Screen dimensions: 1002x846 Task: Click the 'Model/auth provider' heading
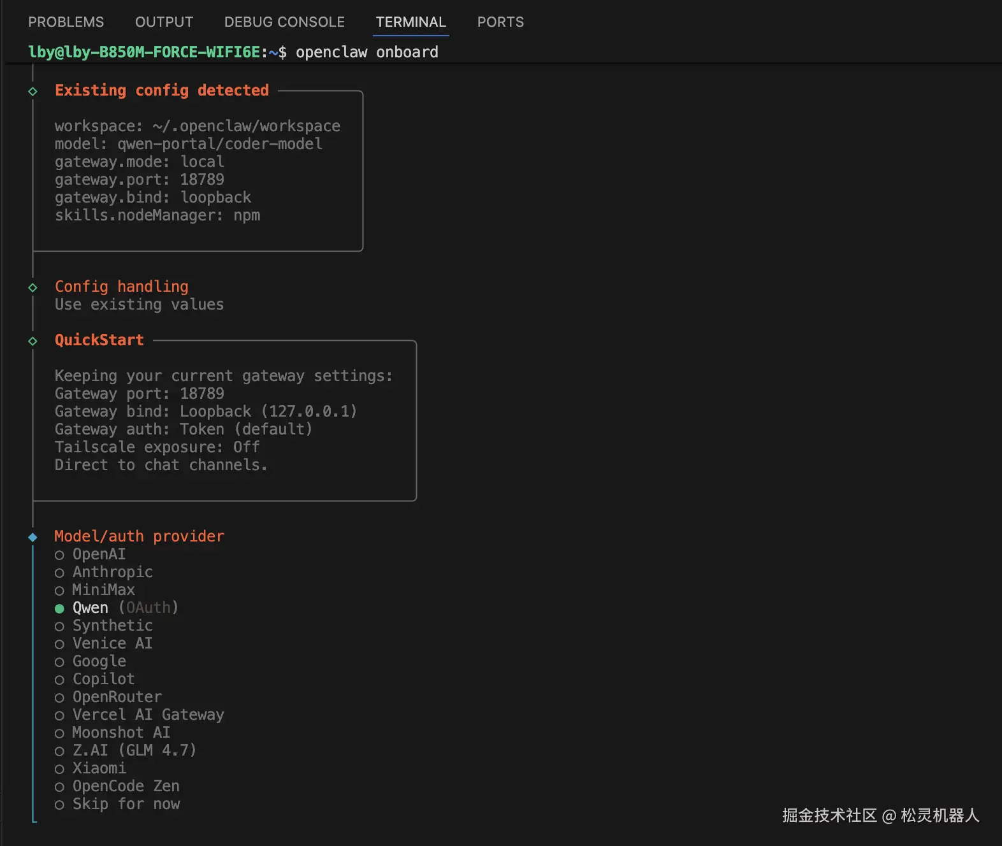[140, 536]
